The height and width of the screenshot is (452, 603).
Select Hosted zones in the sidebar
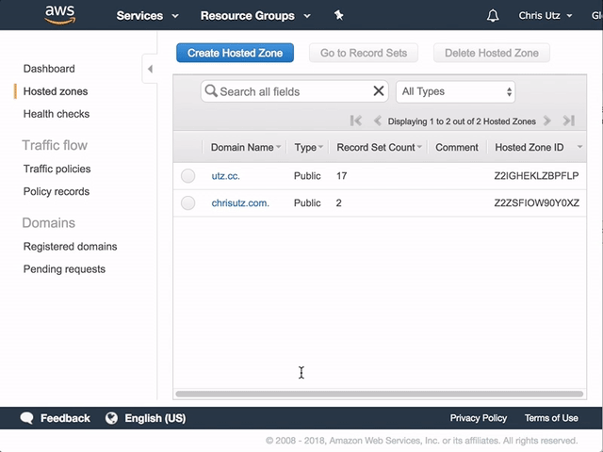pos(56,91)
